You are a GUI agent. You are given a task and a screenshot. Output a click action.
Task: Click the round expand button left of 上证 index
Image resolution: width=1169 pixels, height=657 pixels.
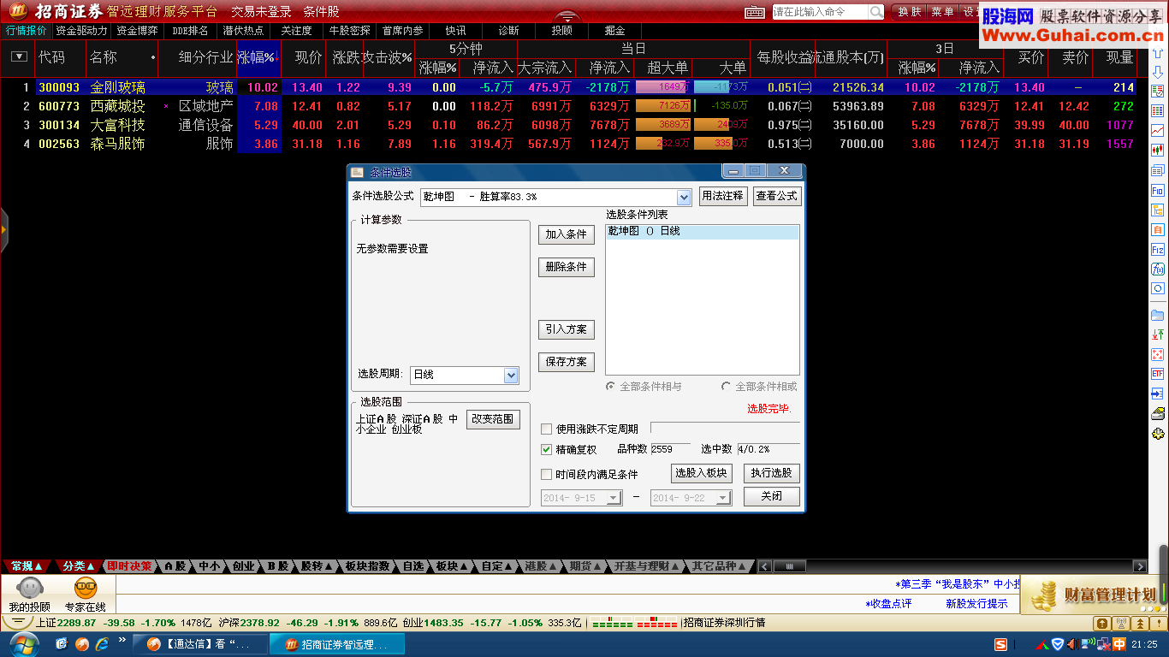pos(16,623)
